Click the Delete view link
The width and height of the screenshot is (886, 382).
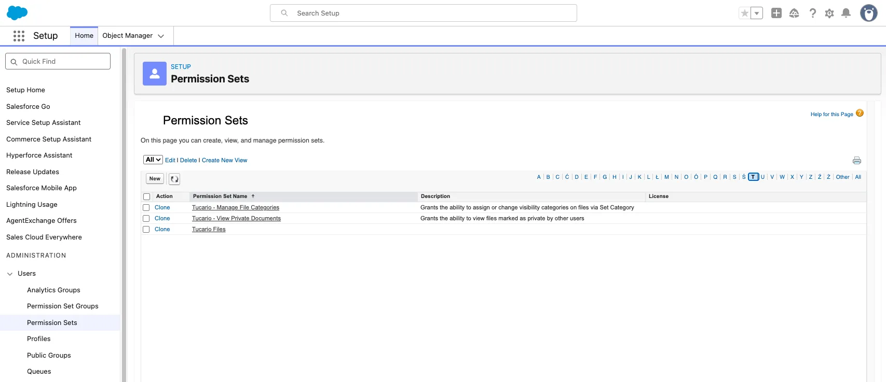pos(188,161)
